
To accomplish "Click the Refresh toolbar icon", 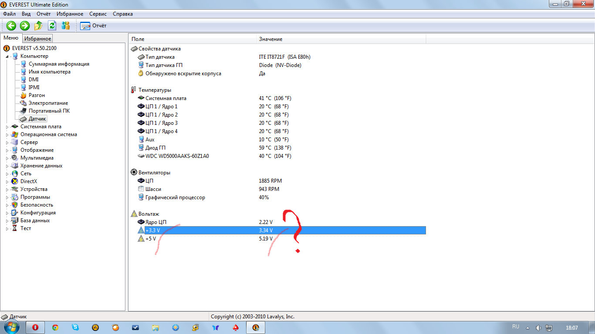I will click(52, 26).
